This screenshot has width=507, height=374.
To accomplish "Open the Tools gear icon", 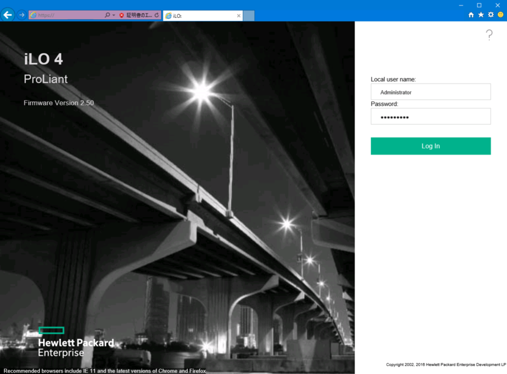I will click(491, 15).
